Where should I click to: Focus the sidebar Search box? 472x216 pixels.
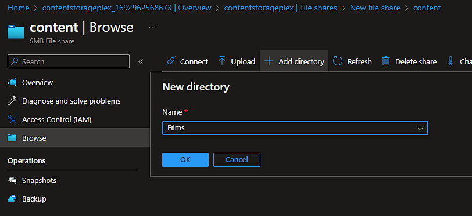click(69, 61)
